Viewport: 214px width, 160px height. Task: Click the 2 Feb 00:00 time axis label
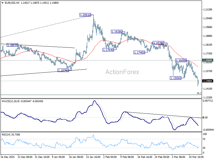[x=110, y=157]
